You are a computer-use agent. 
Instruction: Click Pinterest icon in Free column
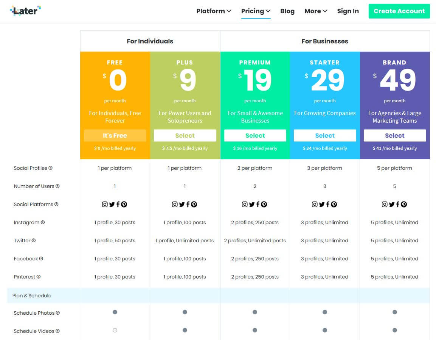point(124,204)
